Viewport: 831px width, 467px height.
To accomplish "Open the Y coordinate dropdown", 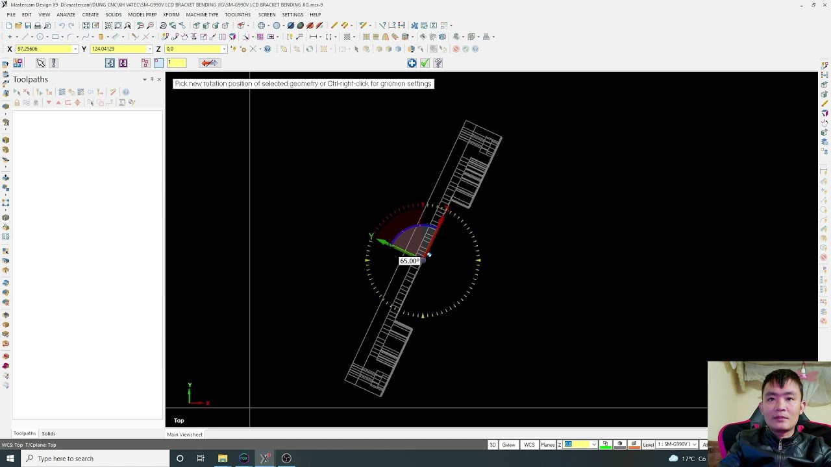I will (150, 49).
